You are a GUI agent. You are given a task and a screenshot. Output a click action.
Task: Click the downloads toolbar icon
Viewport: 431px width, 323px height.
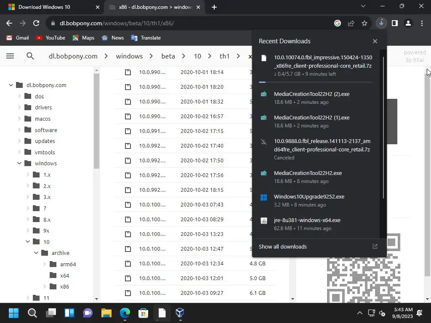[x=381, y=23]
